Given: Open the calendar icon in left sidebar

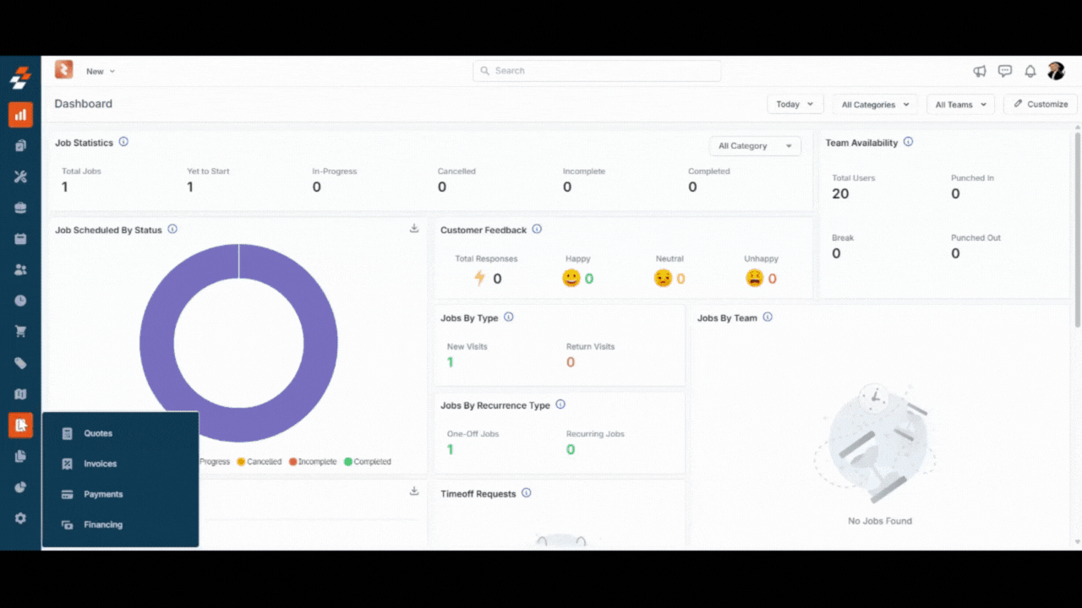Looking at the screenshot, I should [20, 239].
